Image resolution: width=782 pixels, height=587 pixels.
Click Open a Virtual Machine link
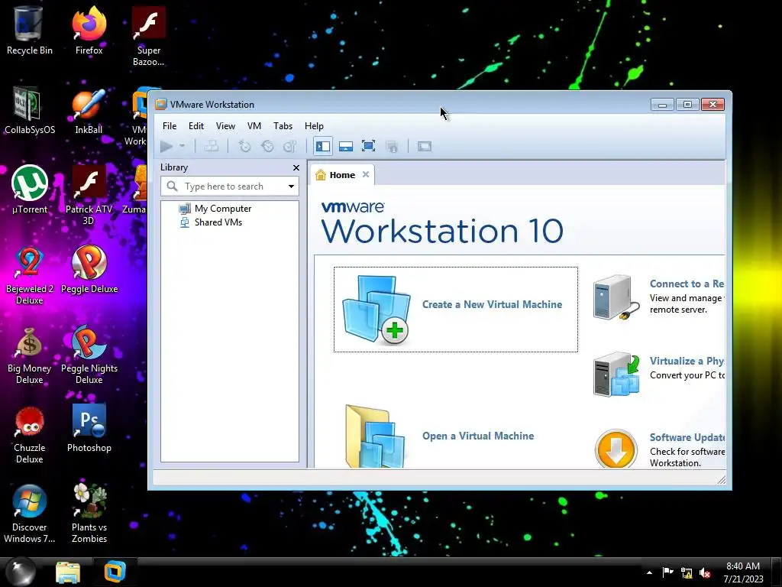[478, 436]
